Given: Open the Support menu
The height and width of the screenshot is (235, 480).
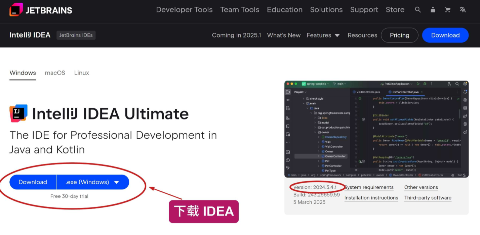Looking at the screenshot, I should tap(364, 10).
